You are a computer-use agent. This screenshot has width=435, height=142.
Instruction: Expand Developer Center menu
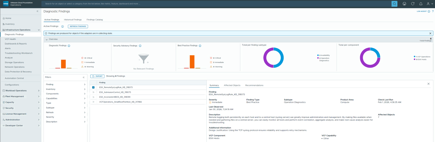tap(39, 125)
